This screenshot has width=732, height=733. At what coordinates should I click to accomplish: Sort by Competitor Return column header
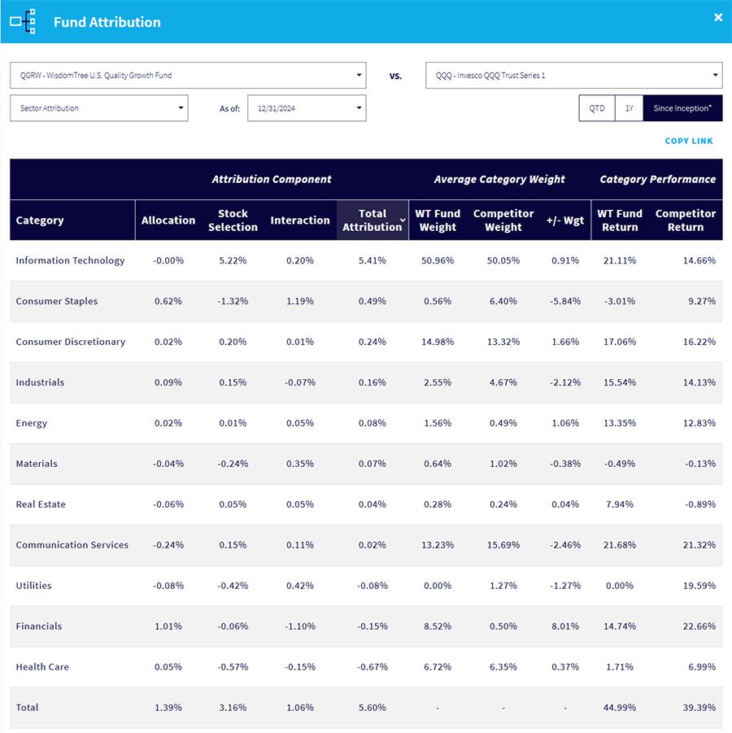click(x=686, y=220)
